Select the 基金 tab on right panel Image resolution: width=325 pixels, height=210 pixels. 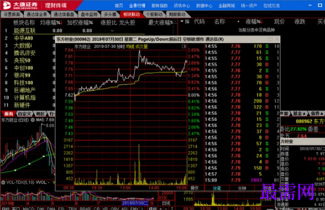299,113
